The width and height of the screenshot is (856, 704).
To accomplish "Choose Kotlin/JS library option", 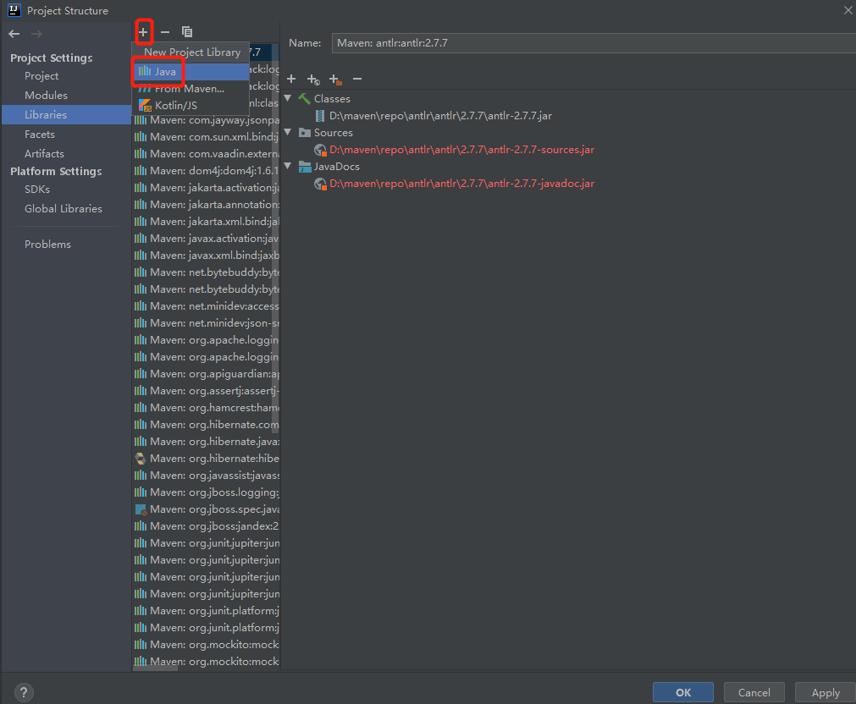I will (x=175, y=106).
